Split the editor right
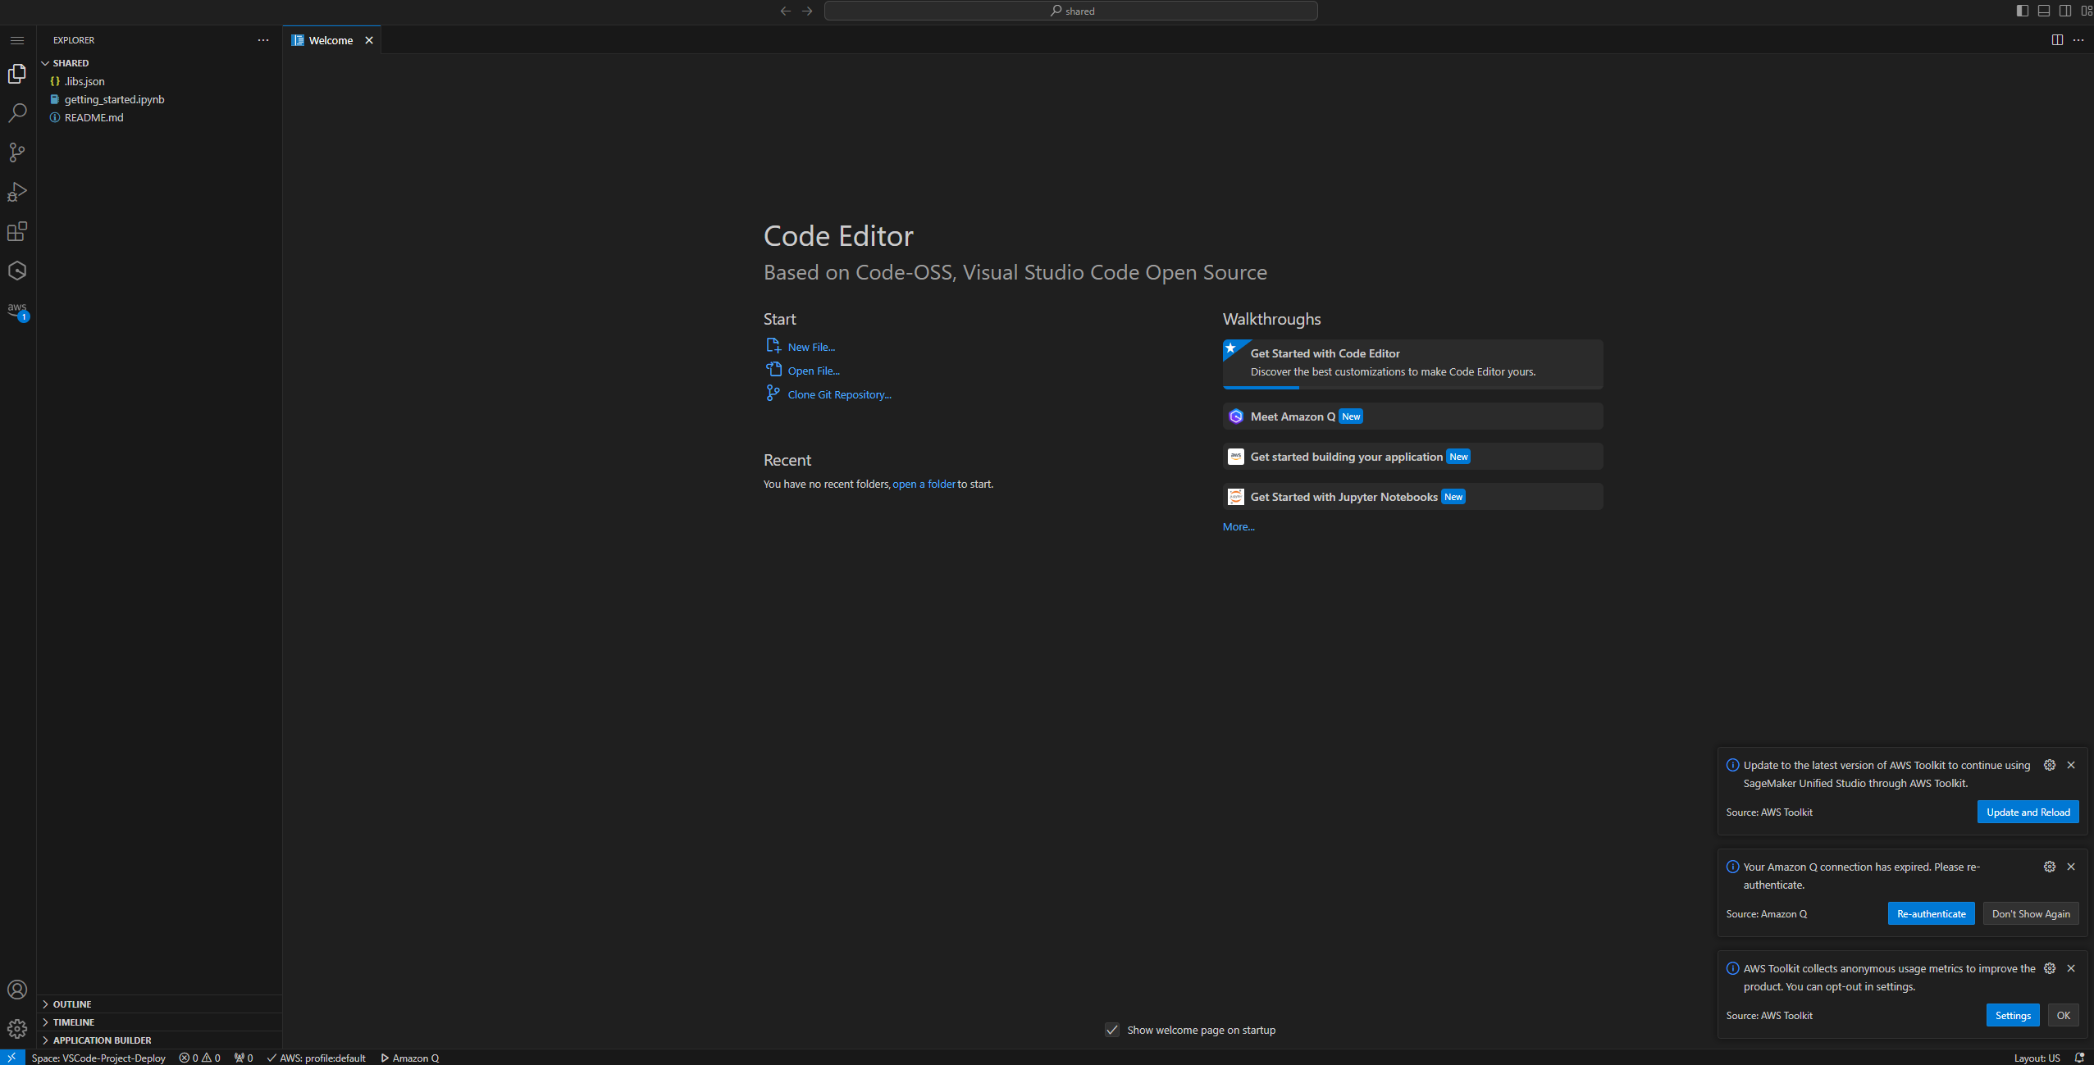Viewport: 2094px width, 1065px height. [x=2057, y=40]
